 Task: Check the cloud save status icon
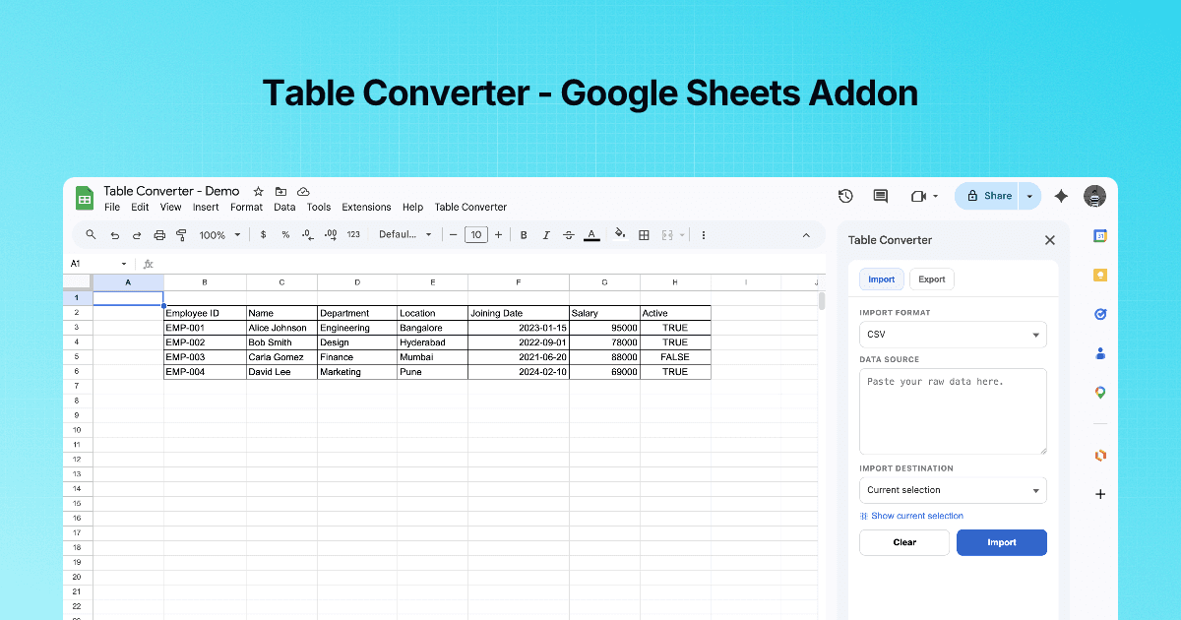click(303, 191)
